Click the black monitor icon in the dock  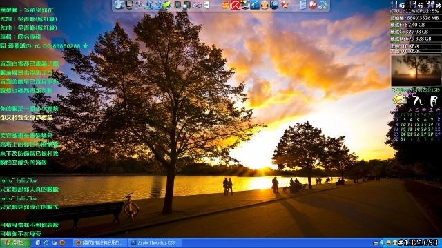tap(129, 5)
